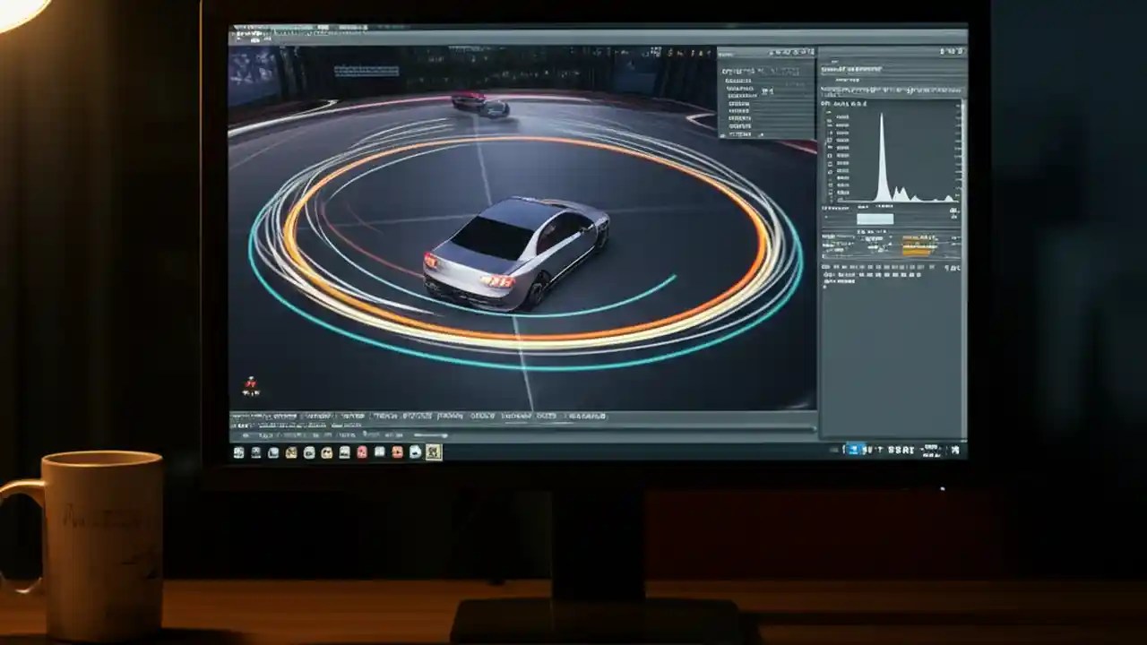Screen dimensions: 1147x645
Task: Adjust the level slider below the histogram
Action: pyautogui.click(x=874, y=218)
